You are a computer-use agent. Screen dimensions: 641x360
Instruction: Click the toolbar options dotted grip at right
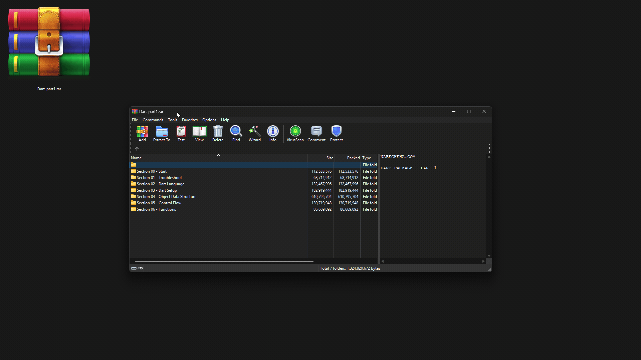[x=489, y=149]
